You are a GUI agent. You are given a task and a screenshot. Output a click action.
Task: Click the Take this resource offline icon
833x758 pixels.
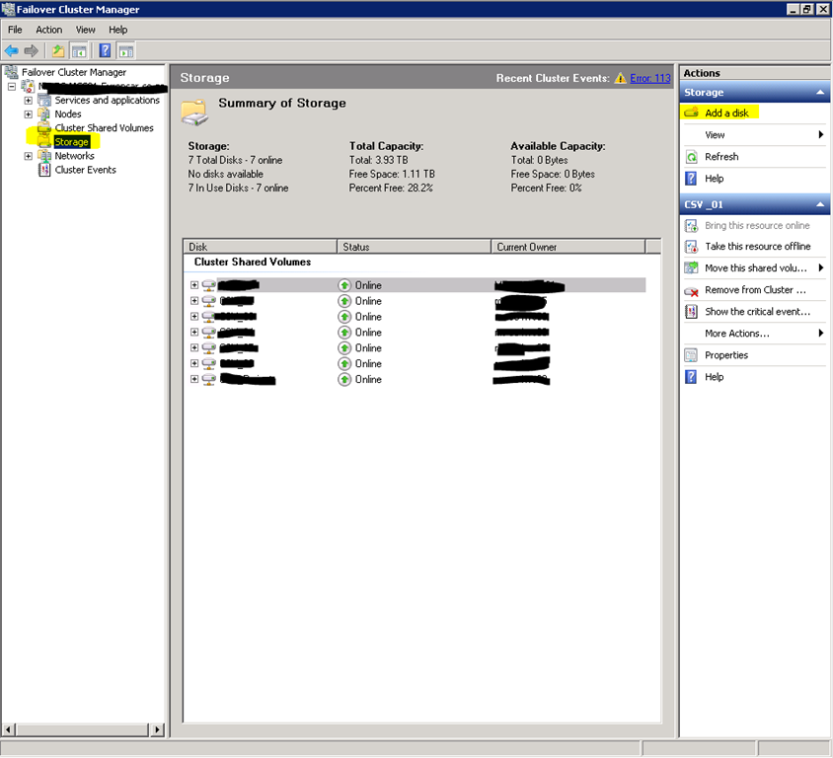(692, 247)
